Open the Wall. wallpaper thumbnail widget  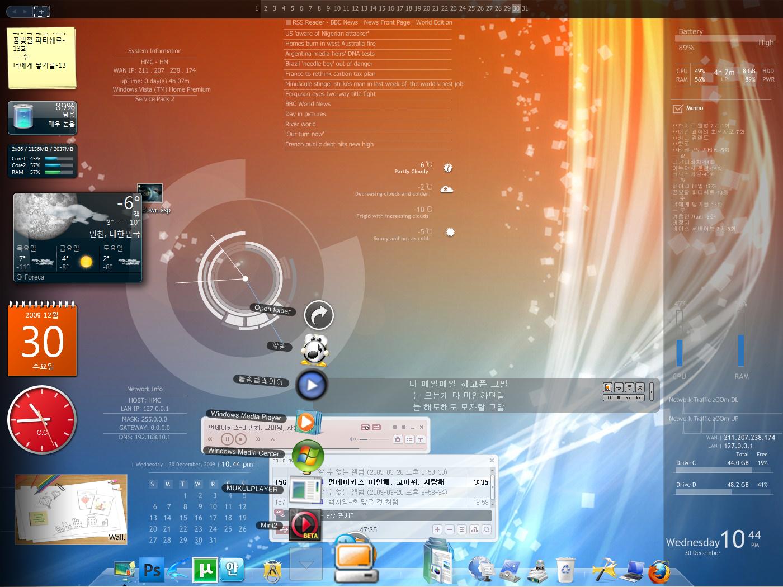pos(70,509)
